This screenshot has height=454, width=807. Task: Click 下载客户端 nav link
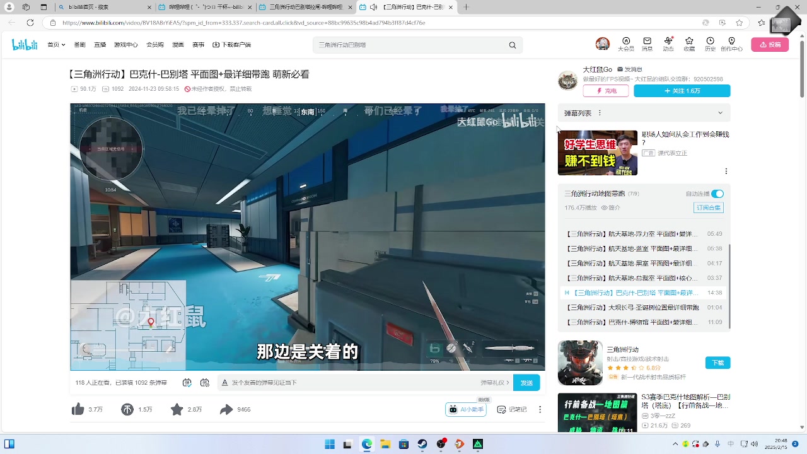coord(231,45)
